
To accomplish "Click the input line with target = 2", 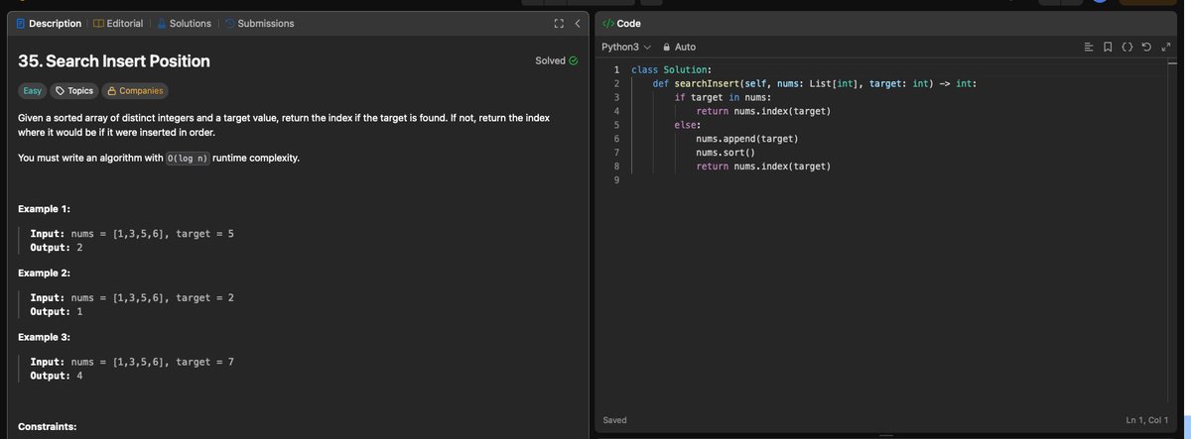I will 132,297.
